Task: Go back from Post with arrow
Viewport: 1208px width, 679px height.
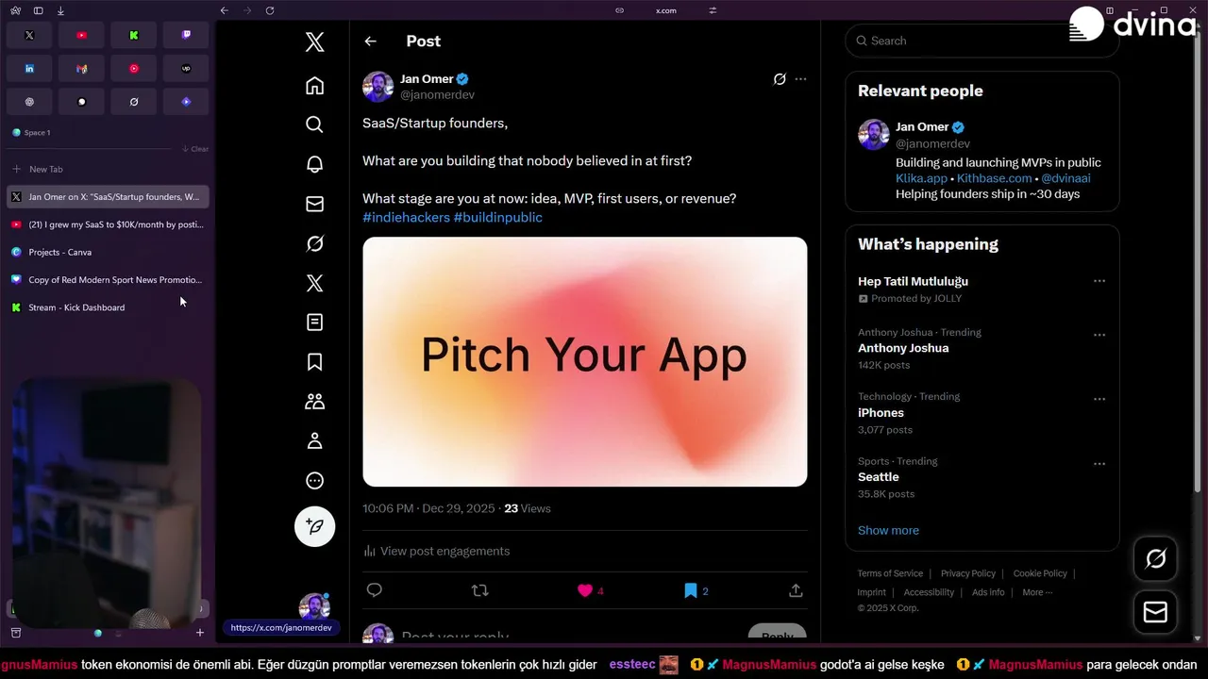Action: (371, 41)
